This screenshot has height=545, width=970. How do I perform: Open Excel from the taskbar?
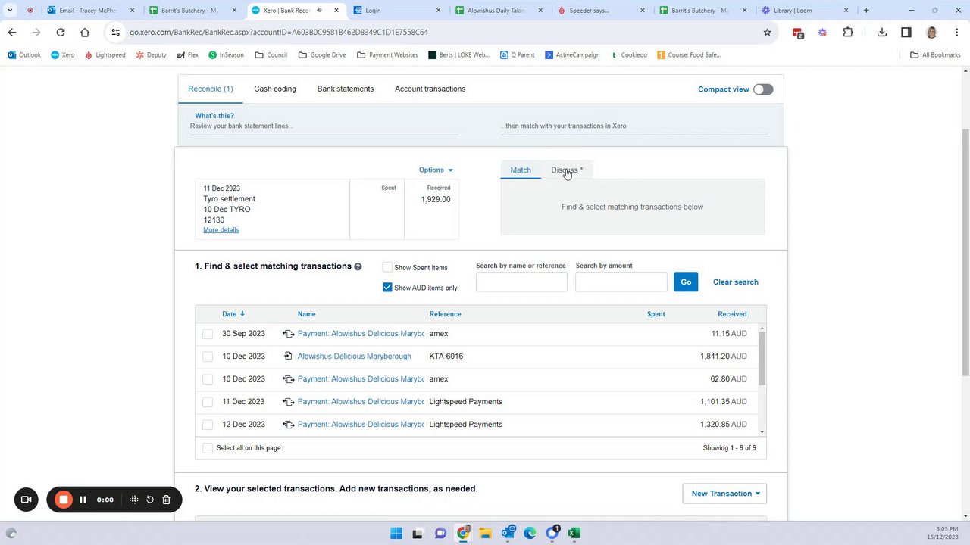[x=574, y=533]
